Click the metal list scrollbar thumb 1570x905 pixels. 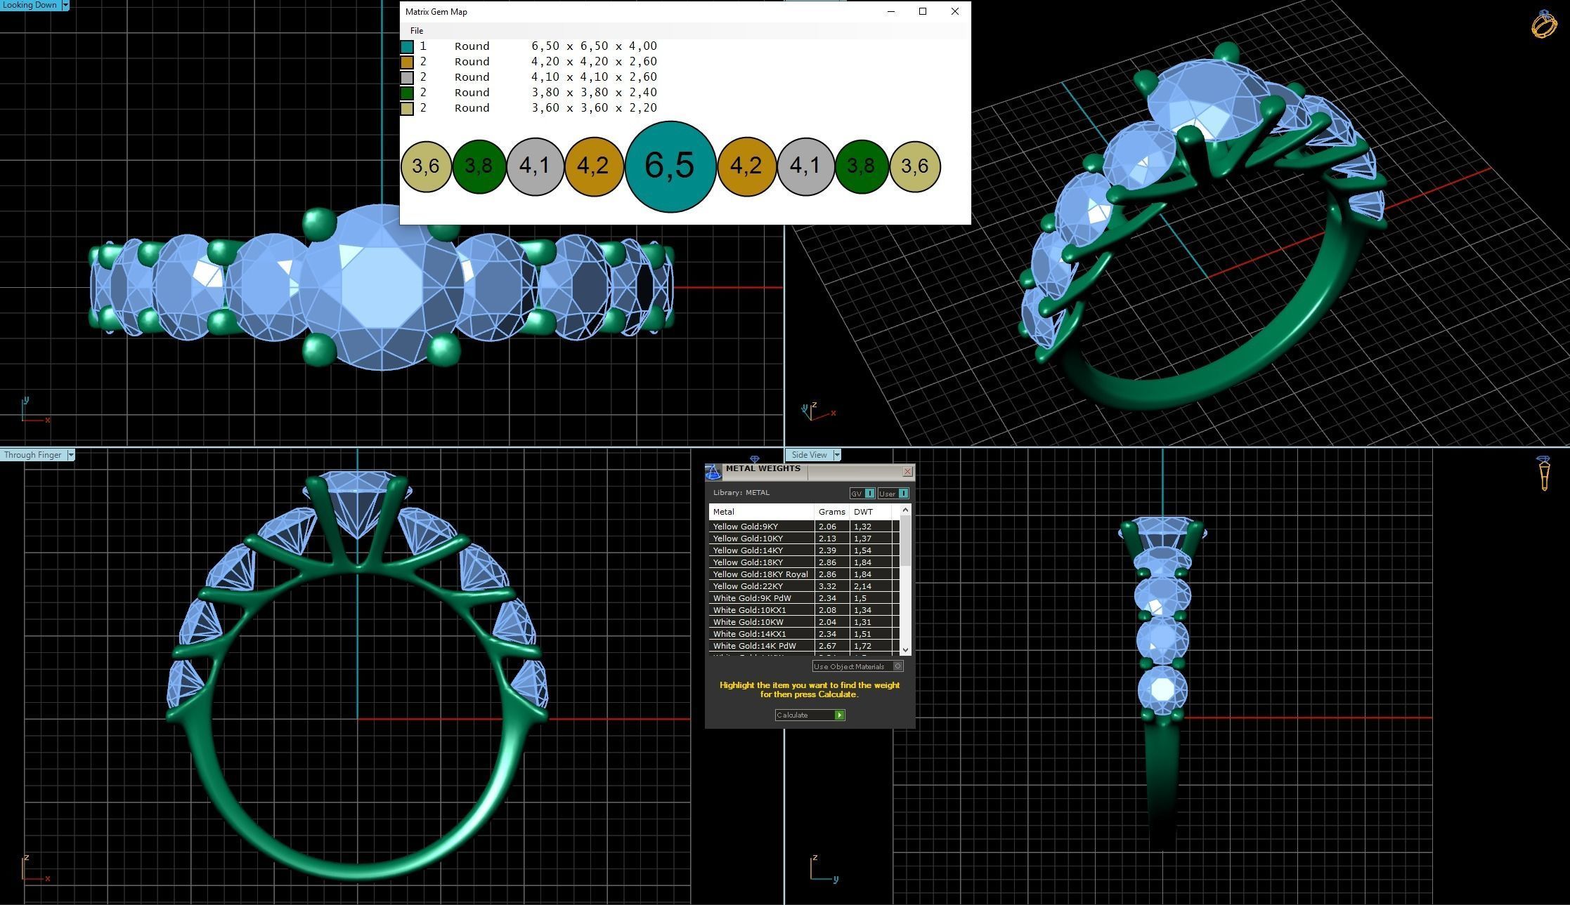[905, 541]
